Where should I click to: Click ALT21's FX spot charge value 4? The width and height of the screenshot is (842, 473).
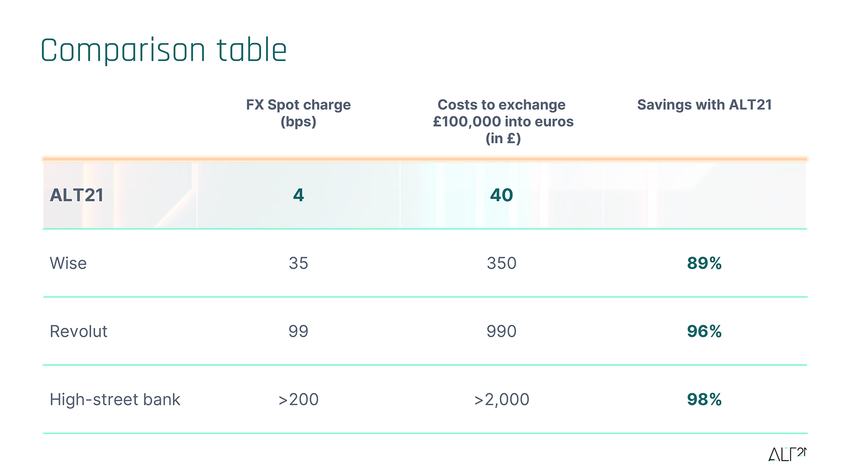[x=298, y=195]
